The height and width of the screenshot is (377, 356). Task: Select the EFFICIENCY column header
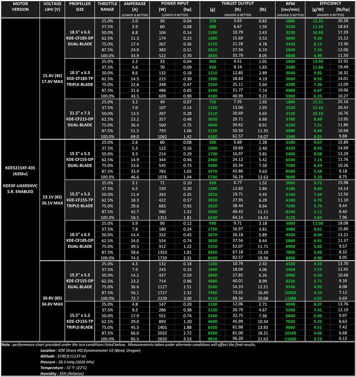coord(330,4)
